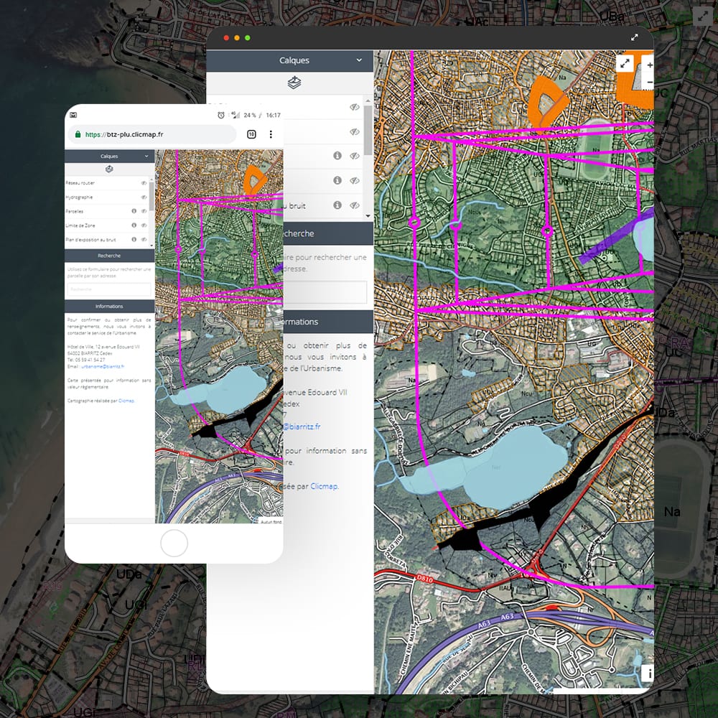Open info for Parcelles layer on mobile

(x=134, y=211)
